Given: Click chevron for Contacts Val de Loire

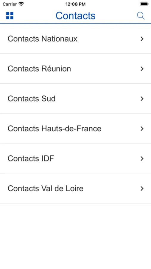Looking at the screenshot, I should pyautogui.click(x=142, y=189).
